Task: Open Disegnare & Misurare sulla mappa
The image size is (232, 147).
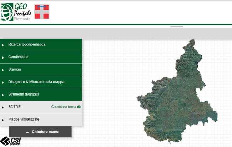Action: click(36, 82)
